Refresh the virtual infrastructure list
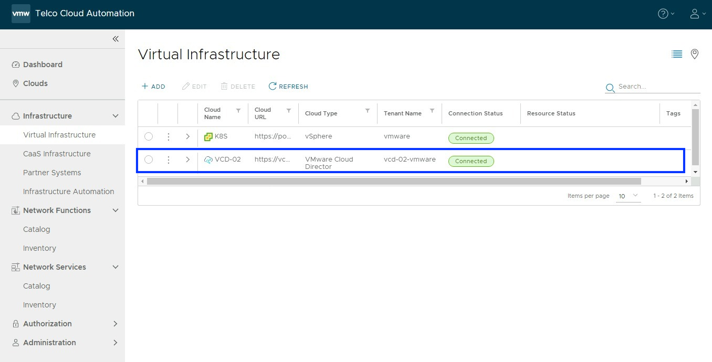Screen dimensions: 712x362 point(288,87)
